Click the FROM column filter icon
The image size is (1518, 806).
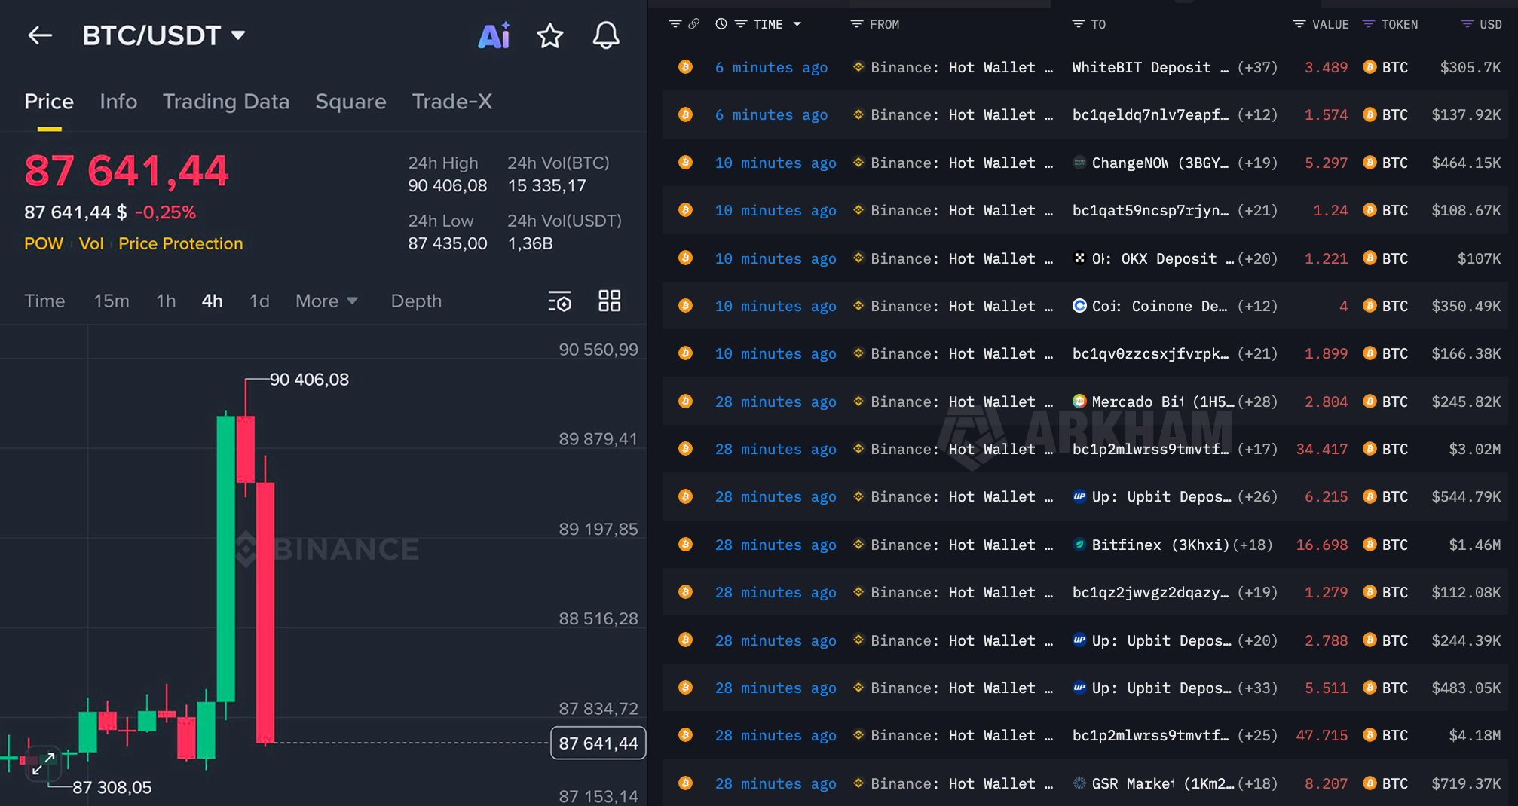(x=857, y=24)
